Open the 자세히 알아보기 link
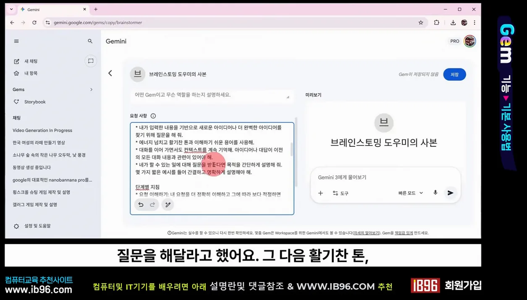The width and height of the screenshot is (527, 300). pos(366,233)
